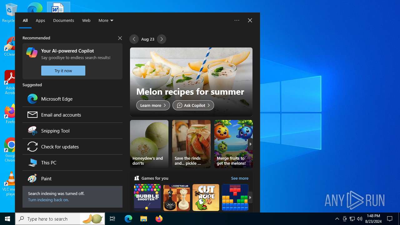Open the notification center icon
This screenshot has height=225, width=400.
click(x=390, y=219)
